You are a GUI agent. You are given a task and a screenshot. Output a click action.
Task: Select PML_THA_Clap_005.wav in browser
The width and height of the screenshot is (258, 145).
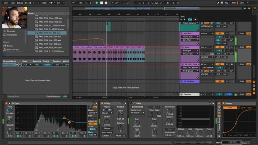[x=50, y=18]
